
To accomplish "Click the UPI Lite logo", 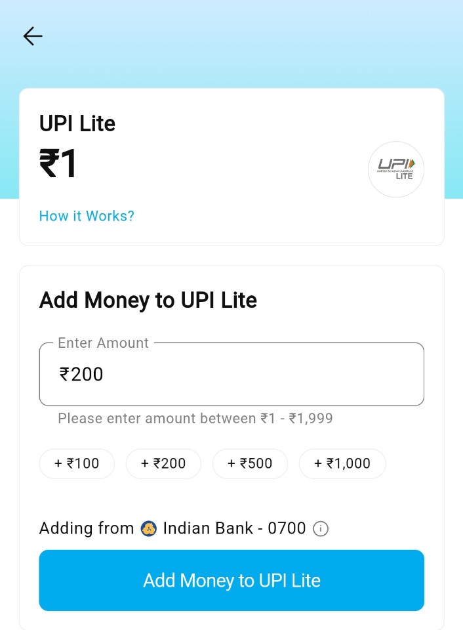I will (395, 169).
